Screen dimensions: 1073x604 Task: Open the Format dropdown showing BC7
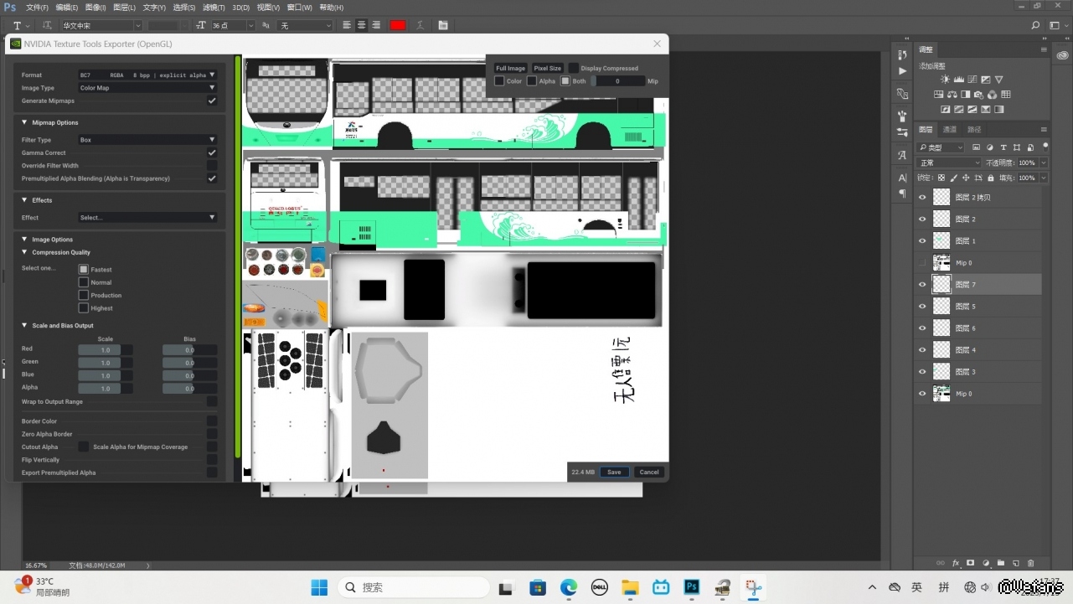point(147,75)
